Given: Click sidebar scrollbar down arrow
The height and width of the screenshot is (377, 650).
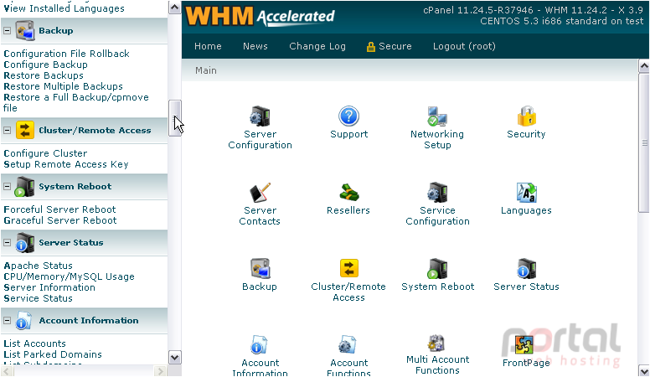Looking at the screenshot, I should pyautogui.click(x=174, y=357).
